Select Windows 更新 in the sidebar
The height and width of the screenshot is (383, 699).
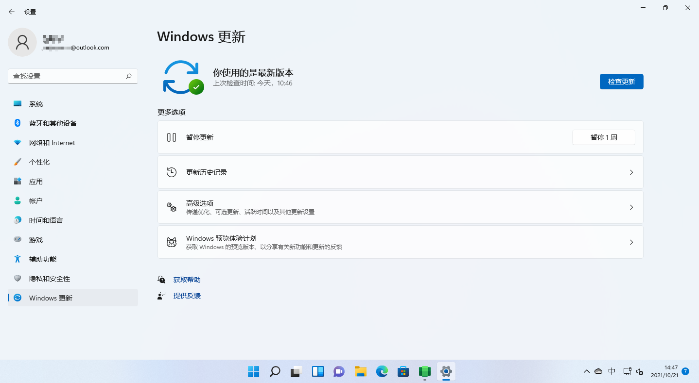[x=73, y=298]
